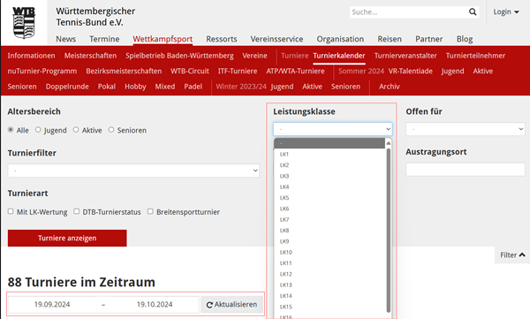Open the ITF-Turniere link
Viewport: 530px width, 319px height.
(238, 71)
